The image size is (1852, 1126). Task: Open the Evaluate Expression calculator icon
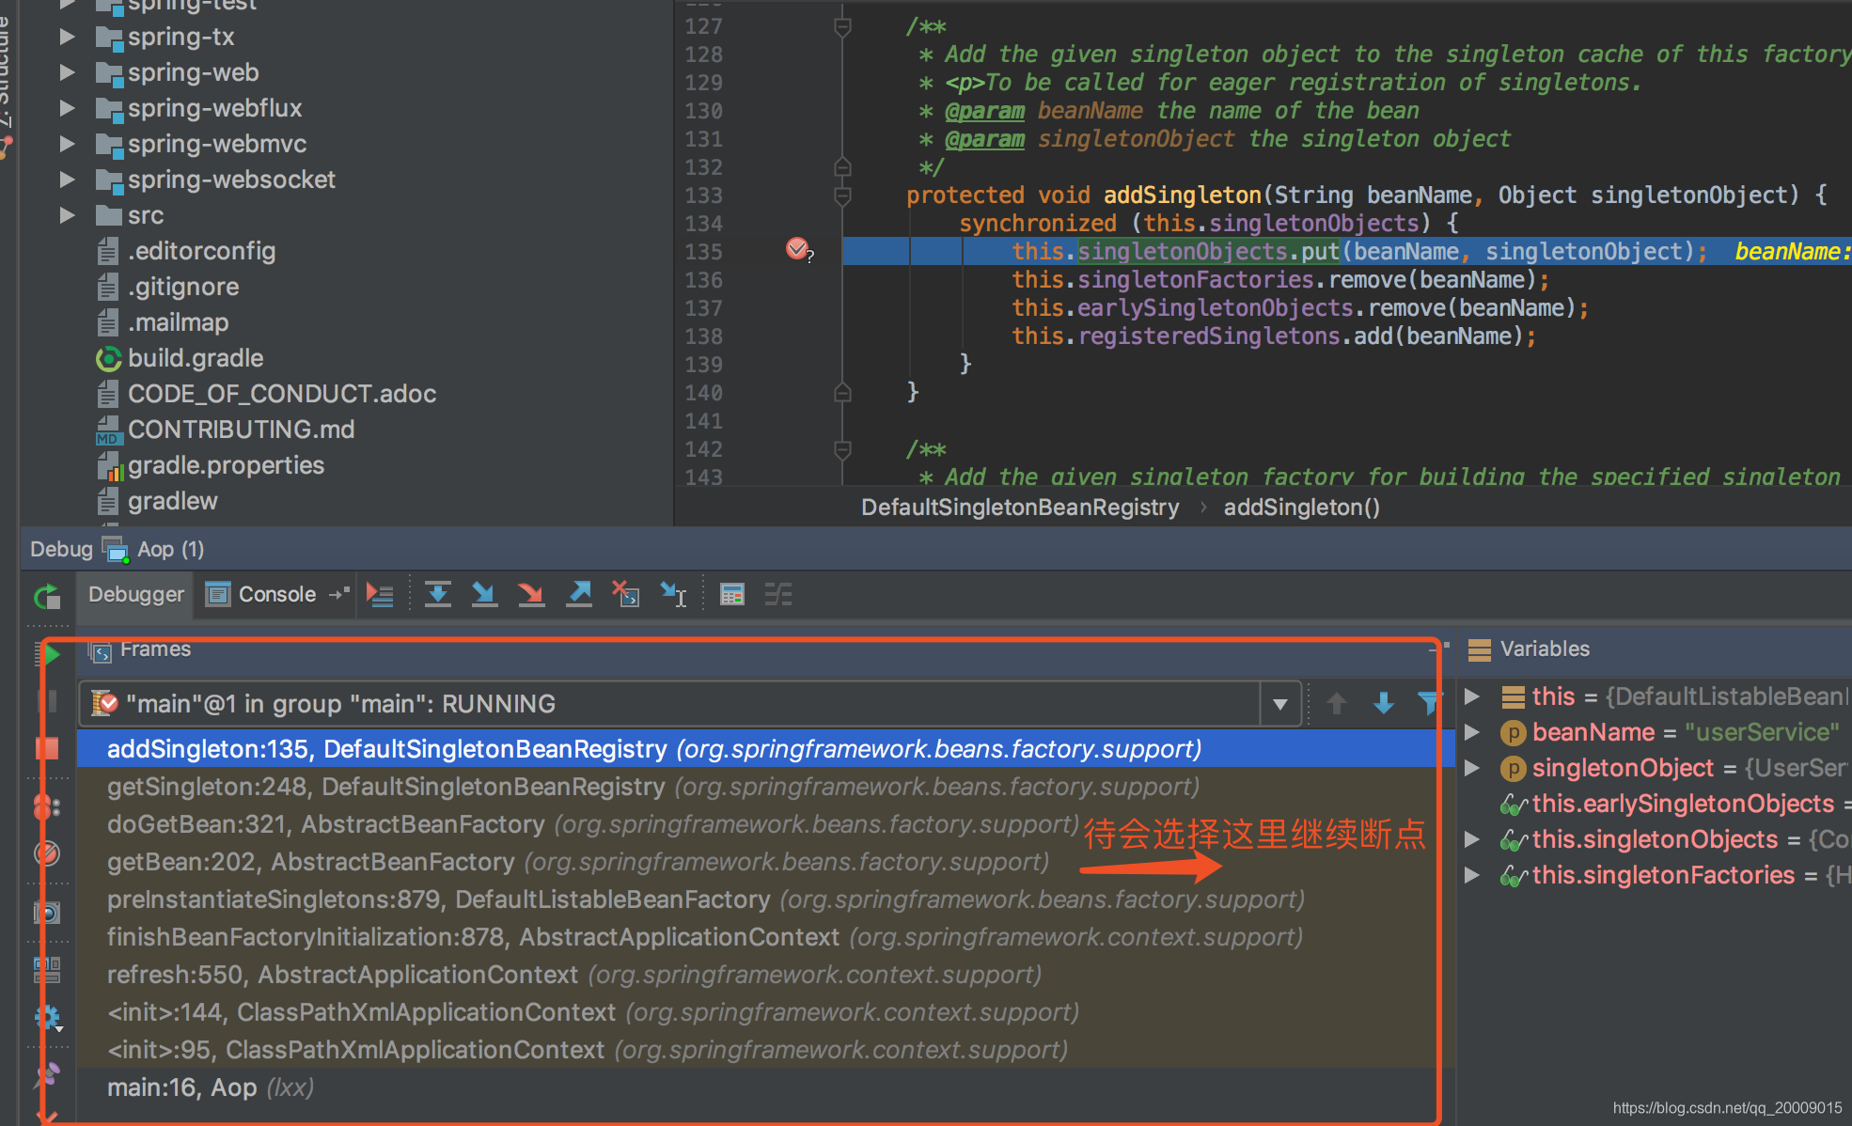[x=731, y=594]
